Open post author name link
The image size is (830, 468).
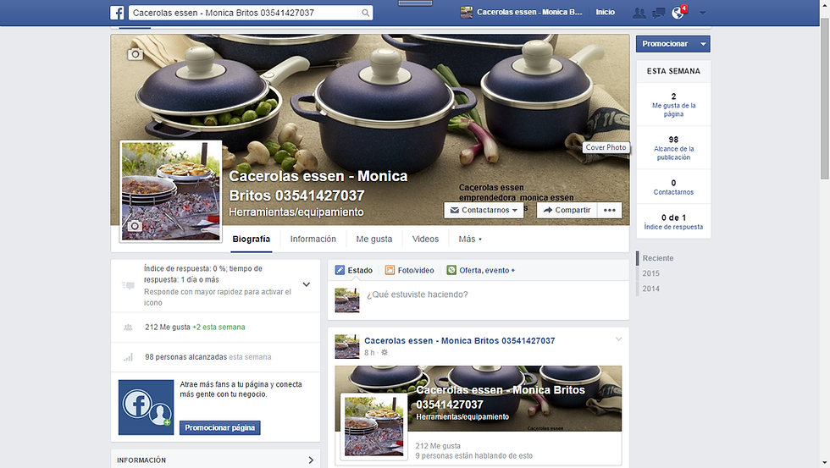click(459, 341)
